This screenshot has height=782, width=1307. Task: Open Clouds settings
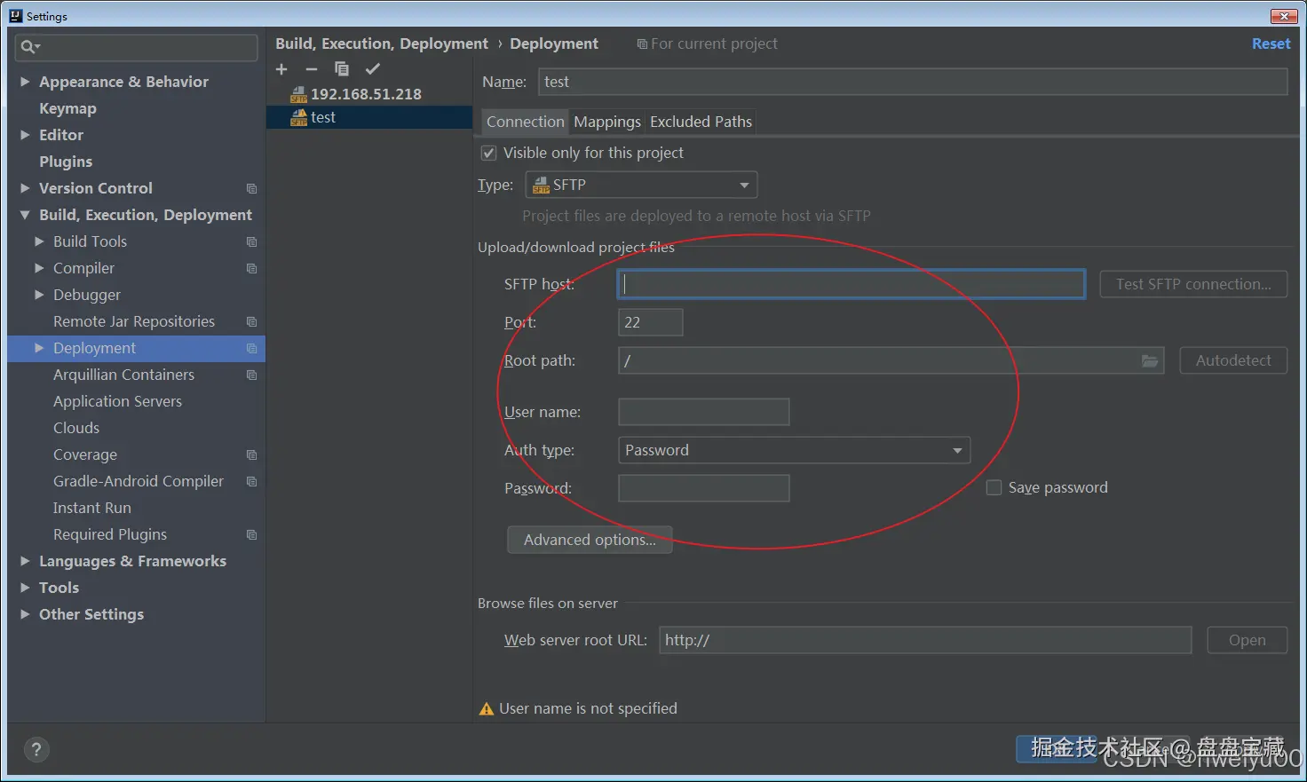(x=76, y=428)
